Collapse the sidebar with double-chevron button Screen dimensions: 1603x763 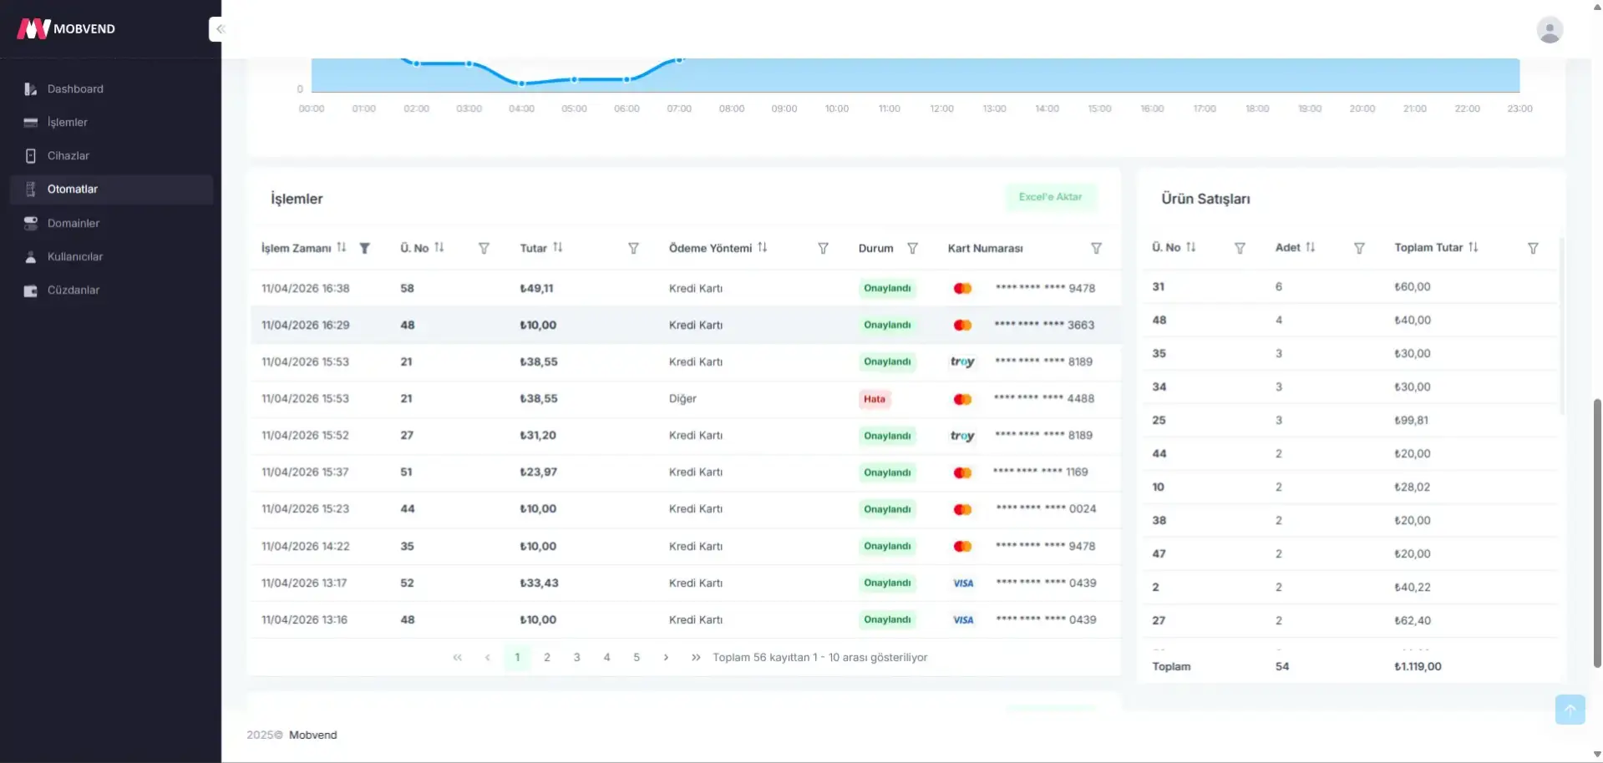[220, 29]
